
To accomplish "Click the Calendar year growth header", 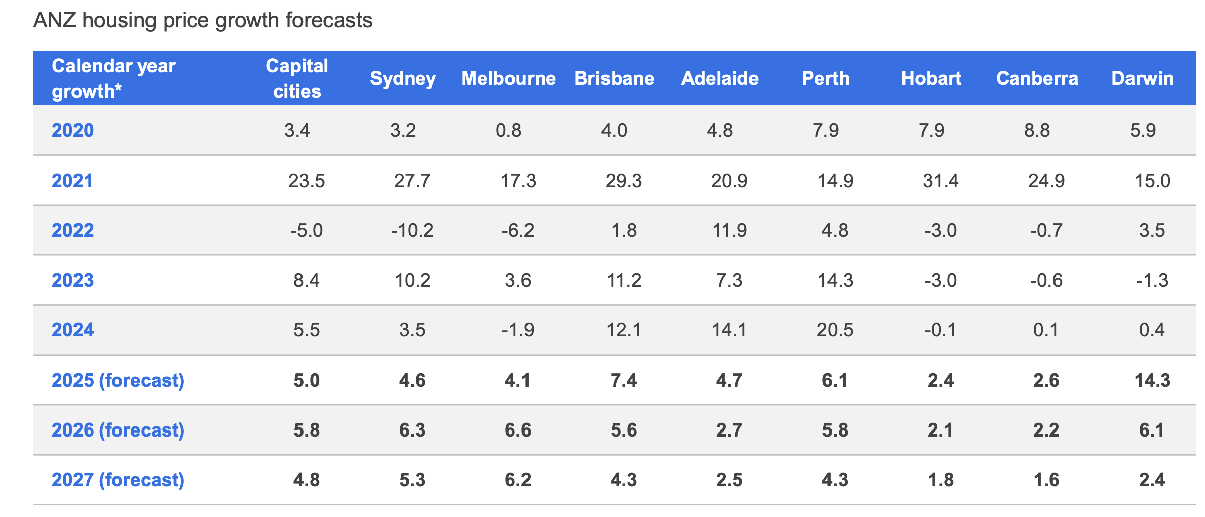I will tap(114, 78).
